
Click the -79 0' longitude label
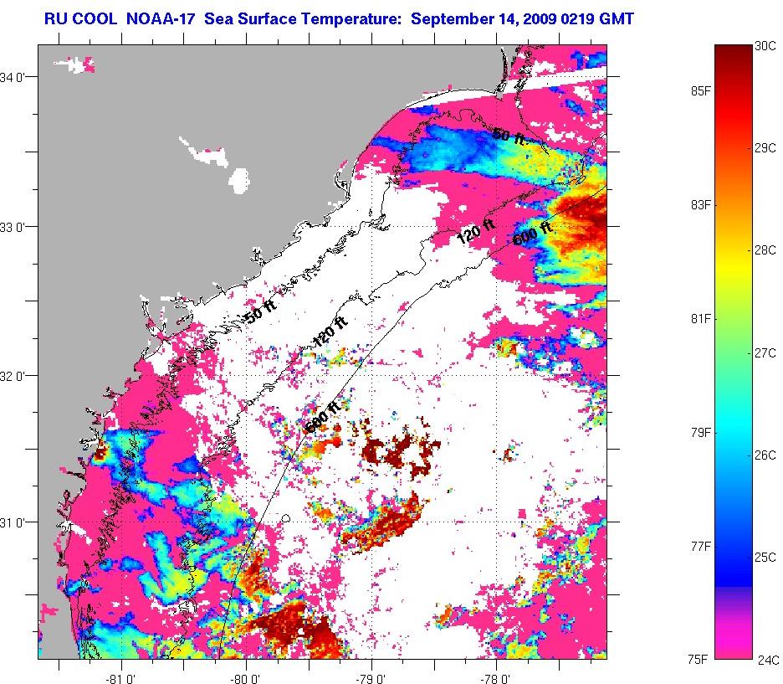coord(371,678)
